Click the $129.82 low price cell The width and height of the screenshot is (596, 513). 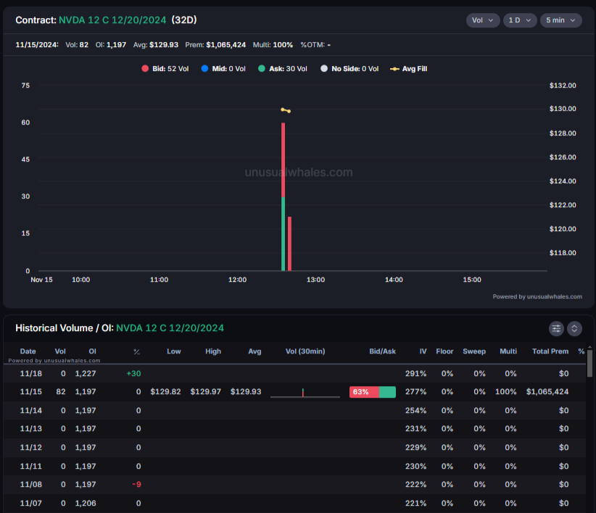click(x=165, y=391)
